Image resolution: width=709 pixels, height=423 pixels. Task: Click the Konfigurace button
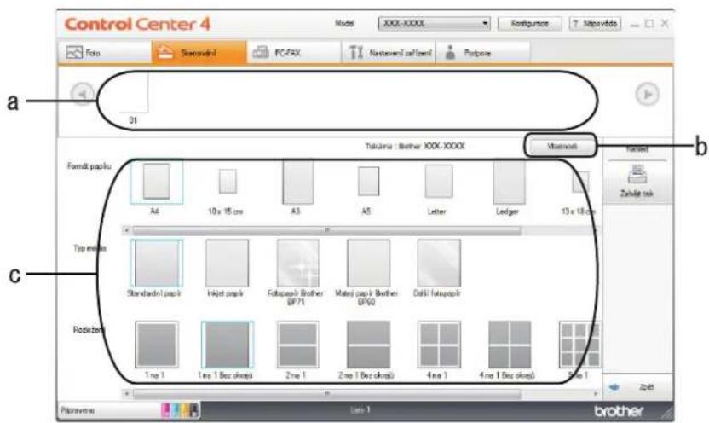coord(529,24)
